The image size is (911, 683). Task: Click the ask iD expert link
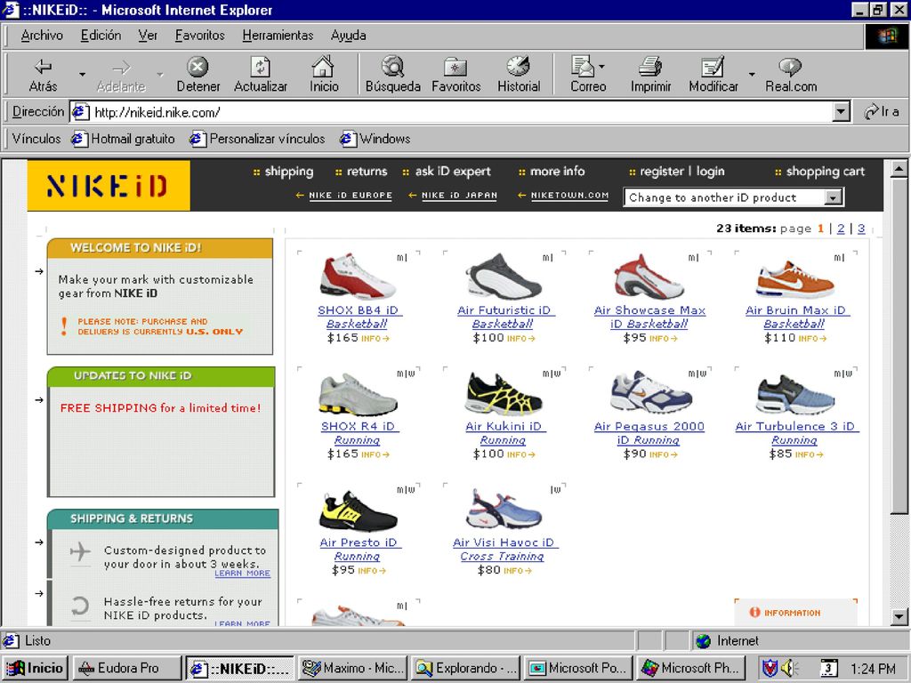coord(453,172)
